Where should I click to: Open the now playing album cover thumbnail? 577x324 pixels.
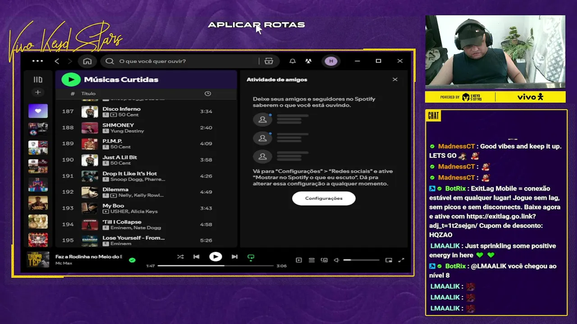click(38, 260)
